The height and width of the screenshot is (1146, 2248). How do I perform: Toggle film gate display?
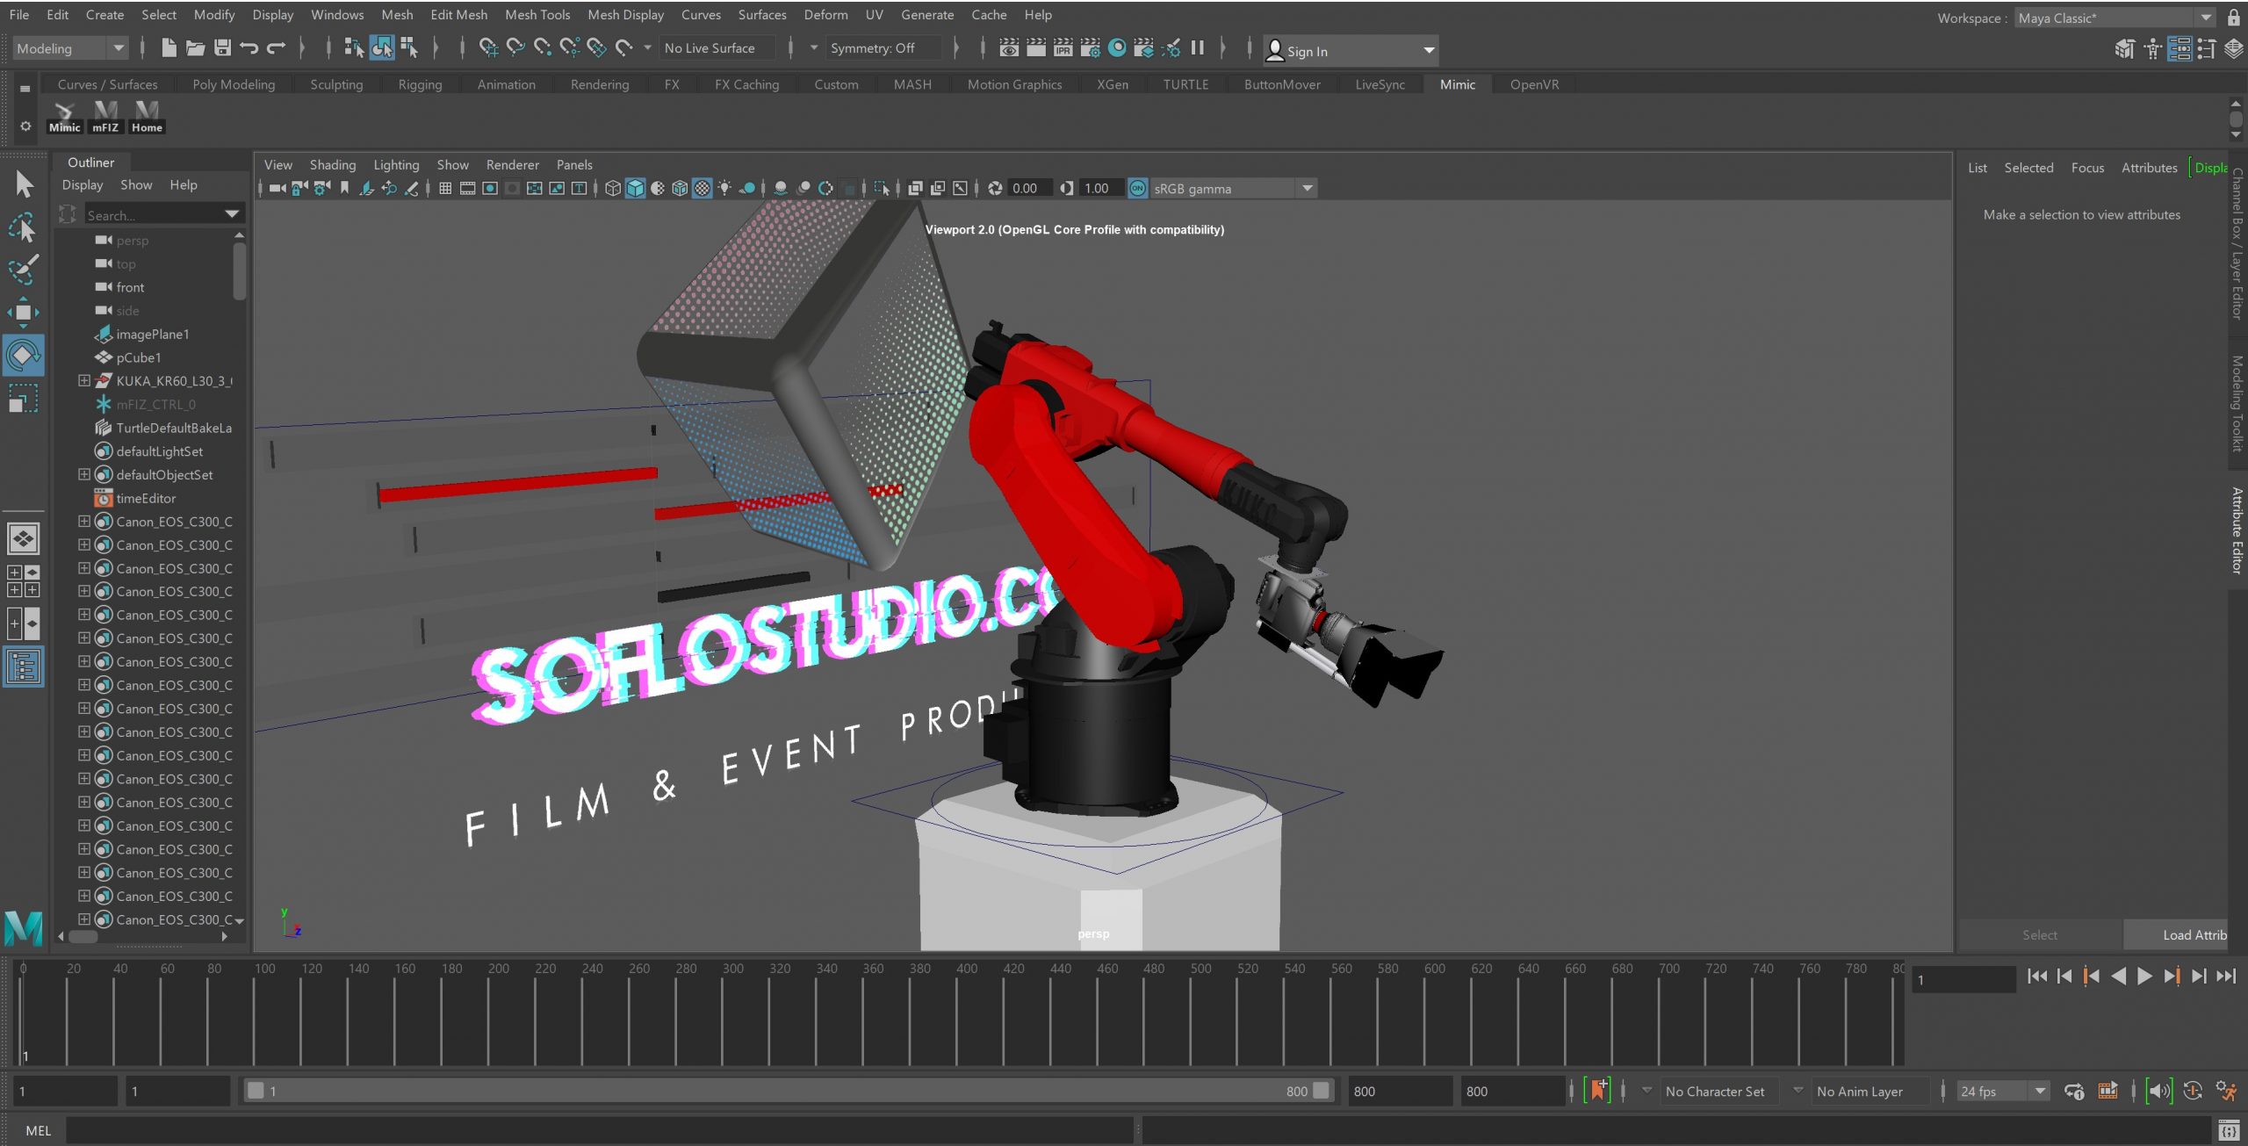click(x=468, y=189)
